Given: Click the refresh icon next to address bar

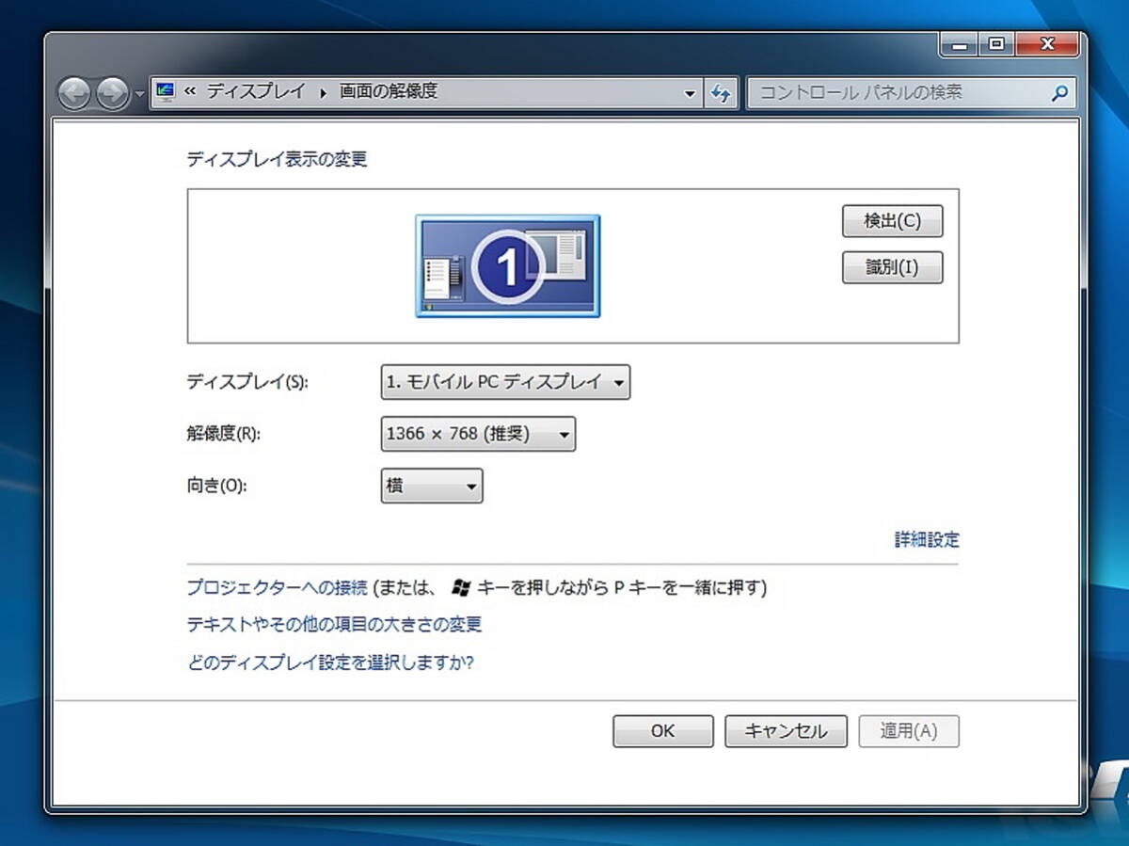Looking at the screenshot, I should coord(721,93).
